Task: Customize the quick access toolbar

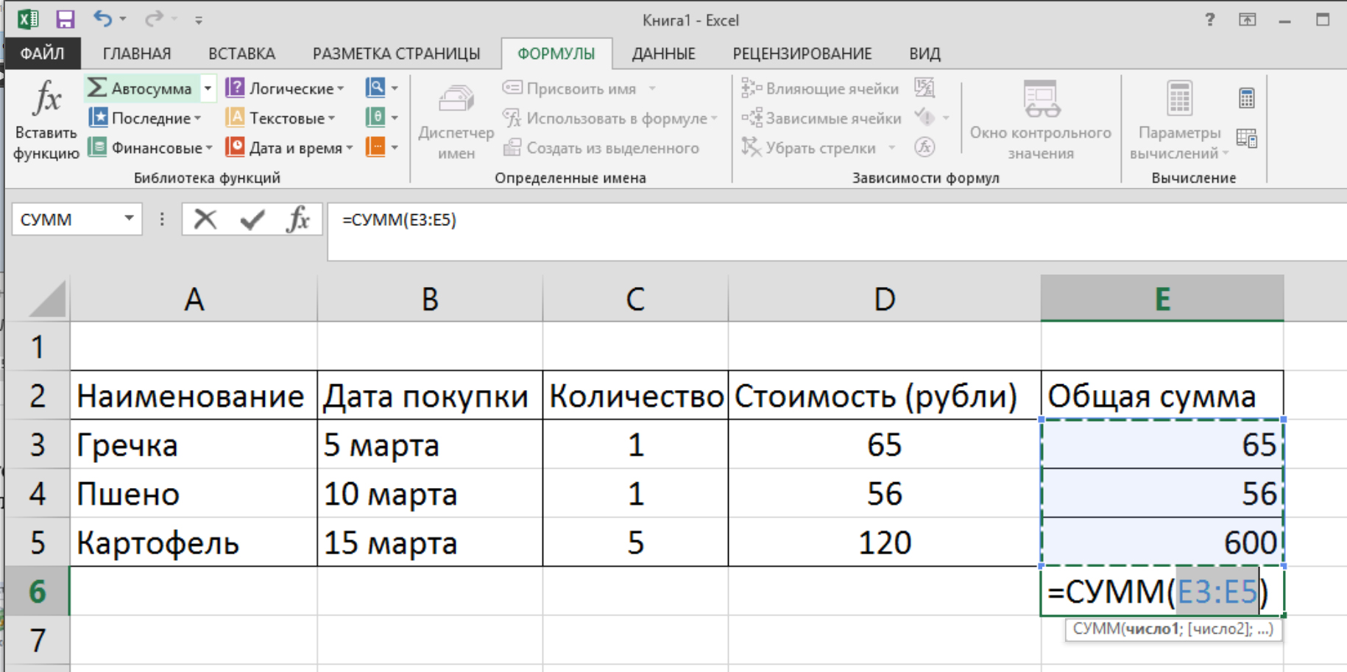Action: tap(199, 21)
